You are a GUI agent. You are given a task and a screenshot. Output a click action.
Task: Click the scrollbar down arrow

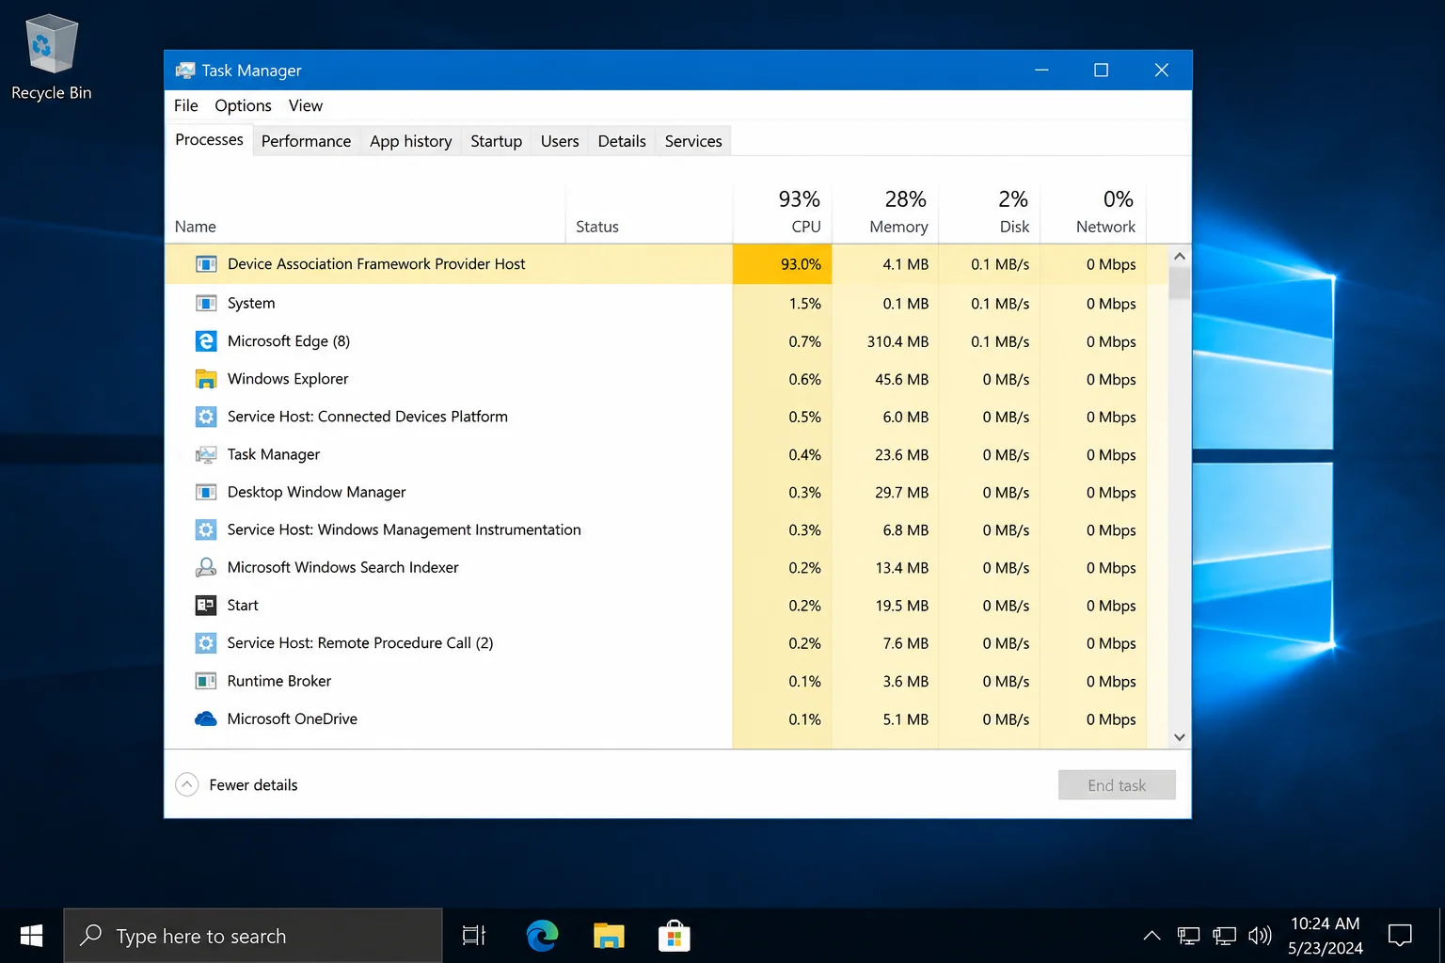1180,737
